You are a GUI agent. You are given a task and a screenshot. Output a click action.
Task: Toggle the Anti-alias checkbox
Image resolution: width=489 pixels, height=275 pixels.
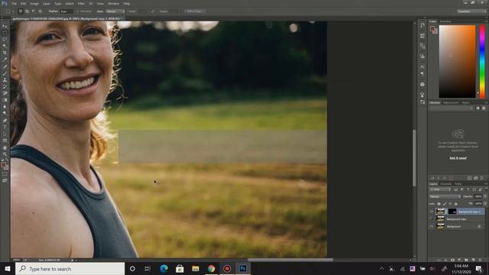click(78, 11)
